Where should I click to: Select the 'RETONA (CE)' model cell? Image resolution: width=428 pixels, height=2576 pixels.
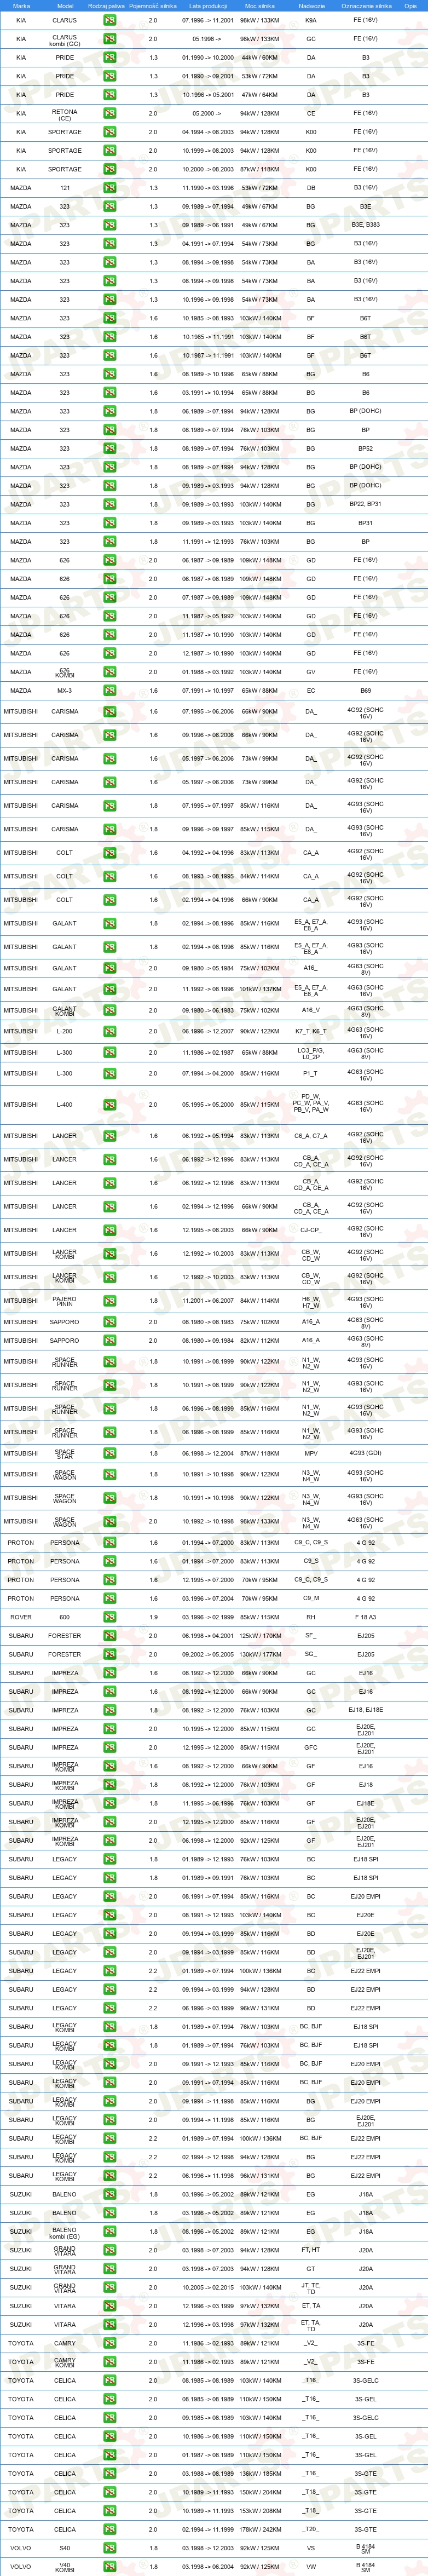tap(65, 115)
